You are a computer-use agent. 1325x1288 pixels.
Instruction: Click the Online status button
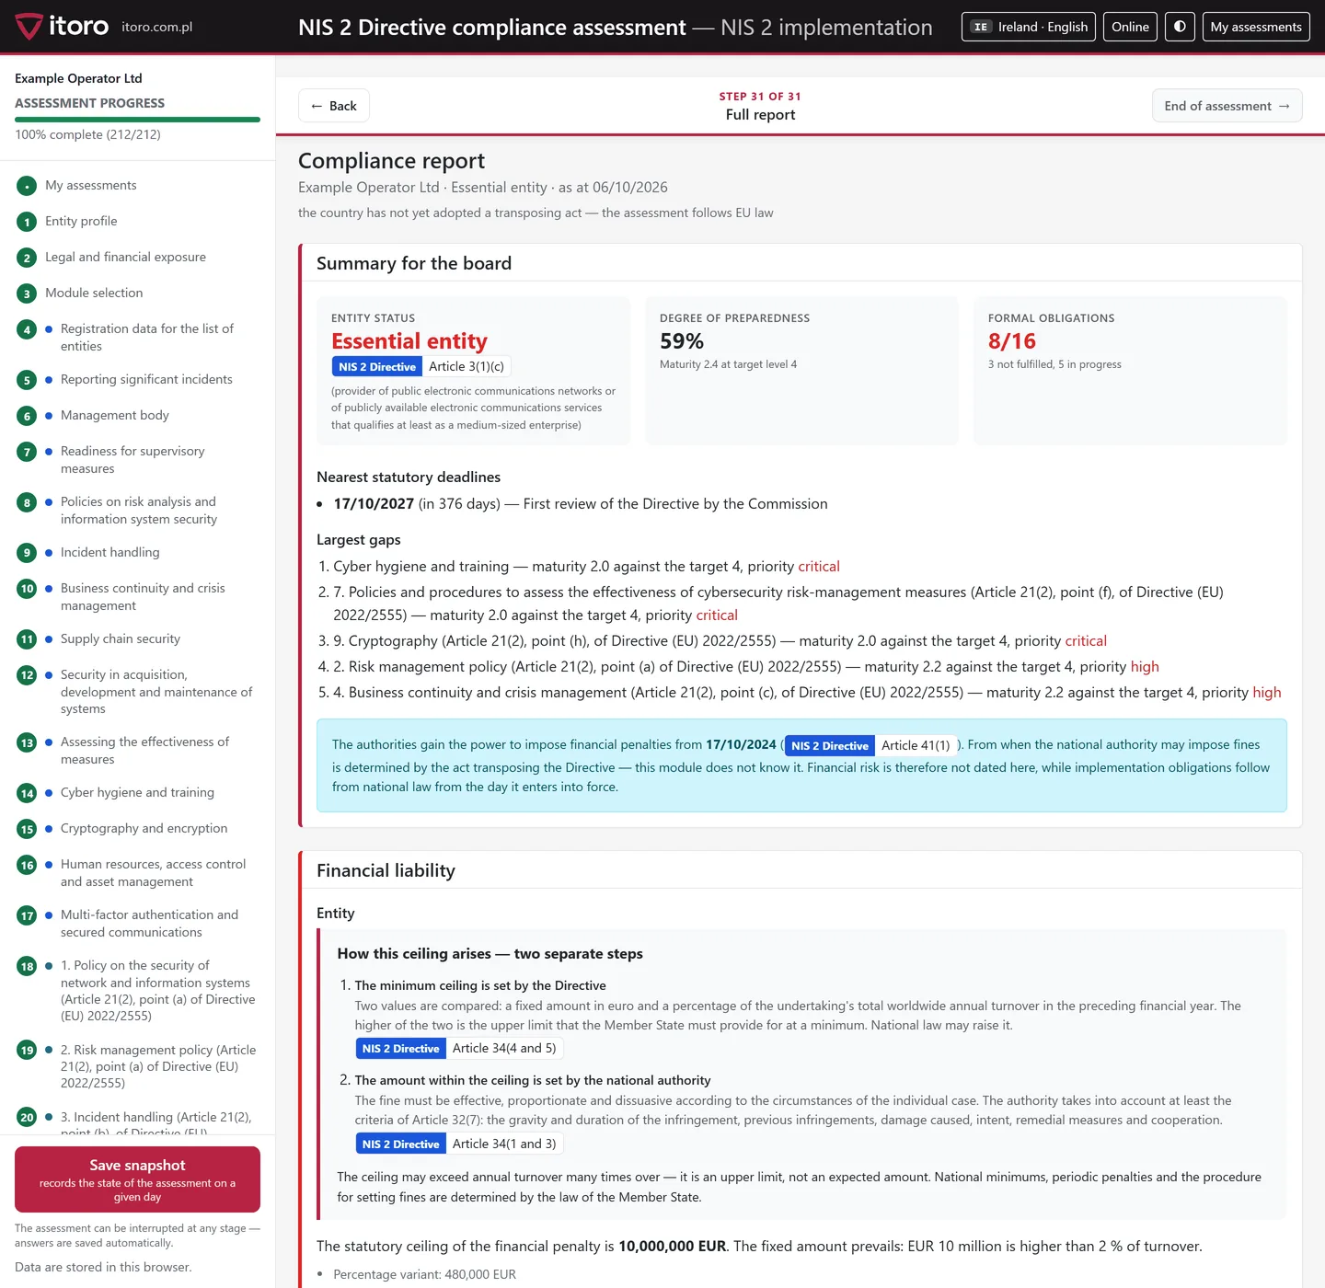[1130, 27]
